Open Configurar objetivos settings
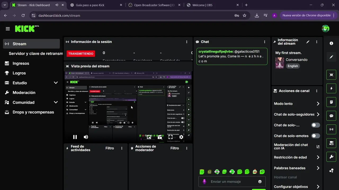 pyautogui.click(x=297, y=187)
